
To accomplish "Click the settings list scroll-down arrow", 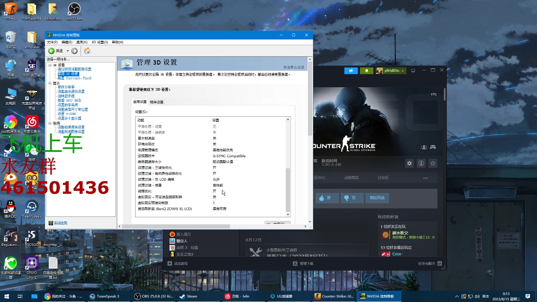I will pyautogui.click(x=288, y=214).
